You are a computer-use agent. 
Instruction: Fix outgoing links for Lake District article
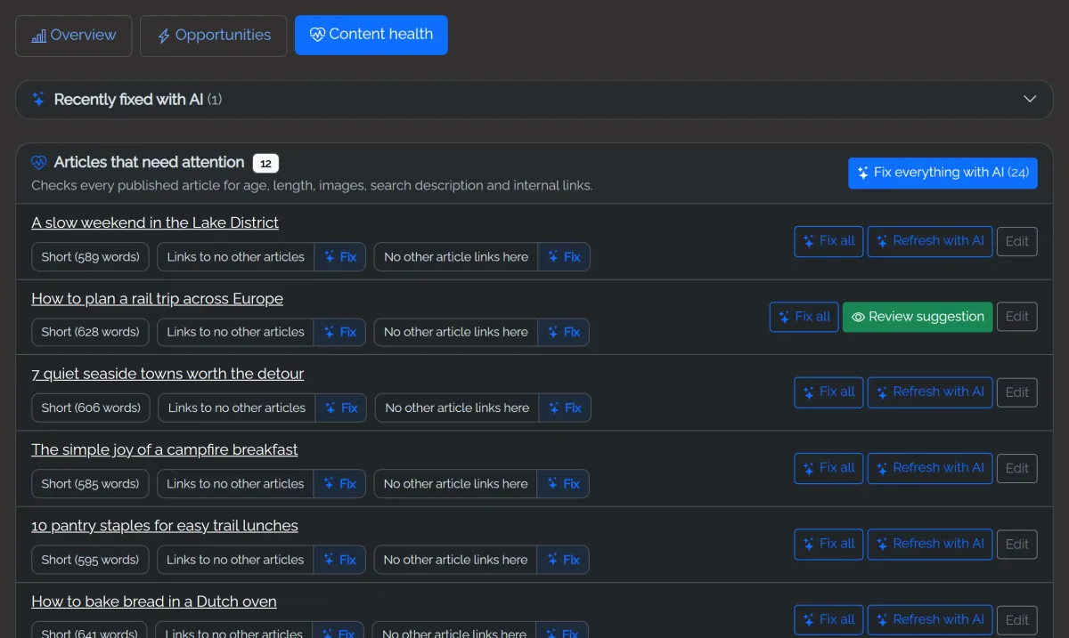click(340, 257)
